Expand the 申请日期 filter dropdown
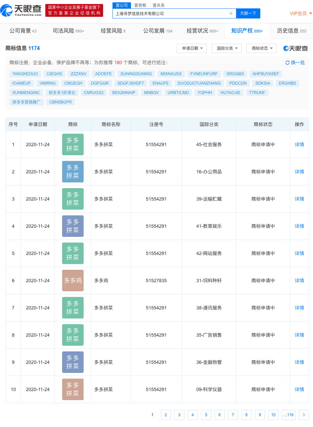 (192, 48)
